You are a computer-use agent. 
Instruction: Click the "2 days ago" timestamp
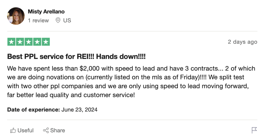242,42
